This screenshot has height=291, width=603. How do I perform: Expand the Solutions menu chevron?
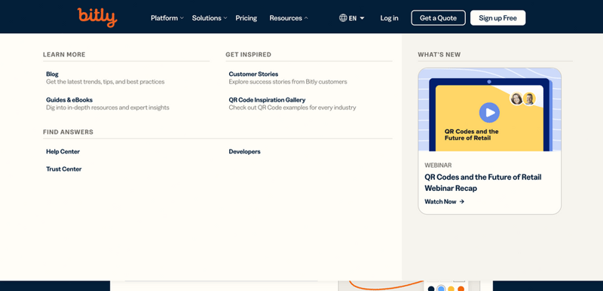point(225,18)
